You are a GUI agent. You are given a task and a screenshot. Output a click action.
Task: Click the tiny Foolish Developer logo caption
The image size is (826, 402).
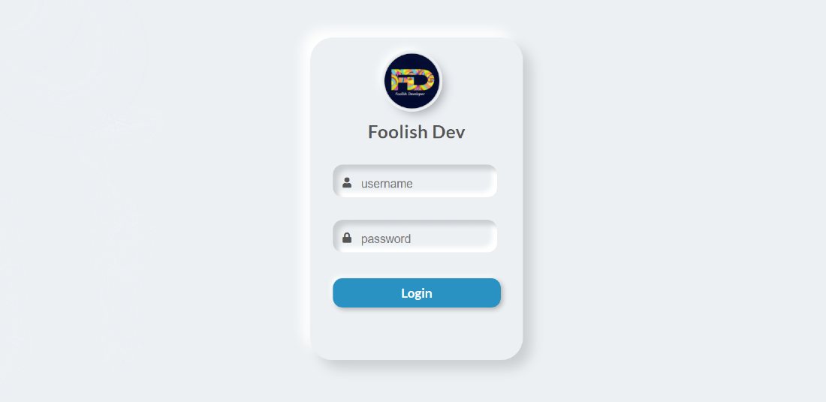pos(411,94)
